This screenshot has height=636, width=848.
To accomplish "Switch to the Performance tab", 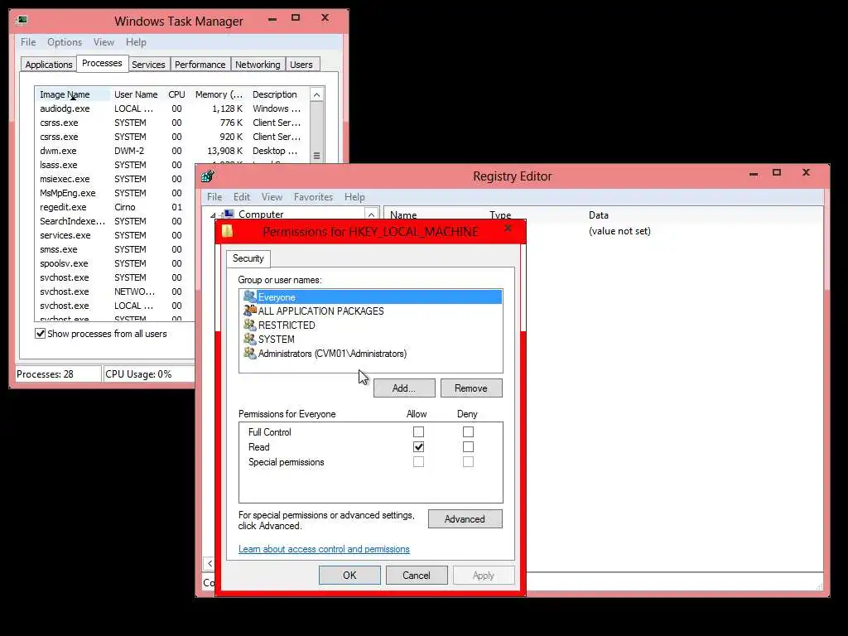I will click(200, 65).
